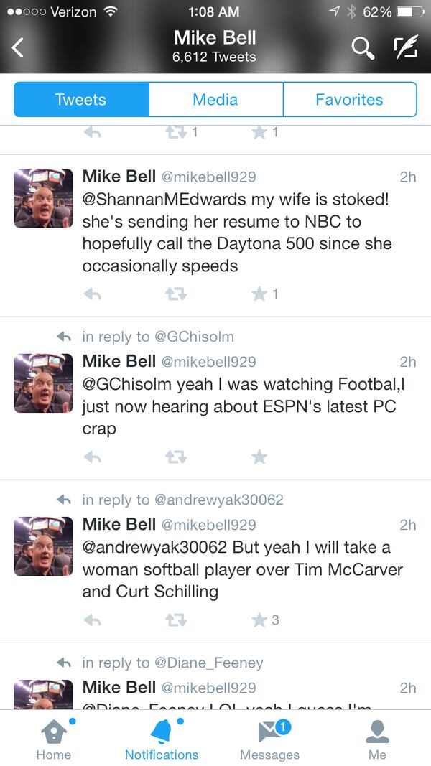Select the Tweets tab
Screen dimensions: 431x766
(81, 100)
